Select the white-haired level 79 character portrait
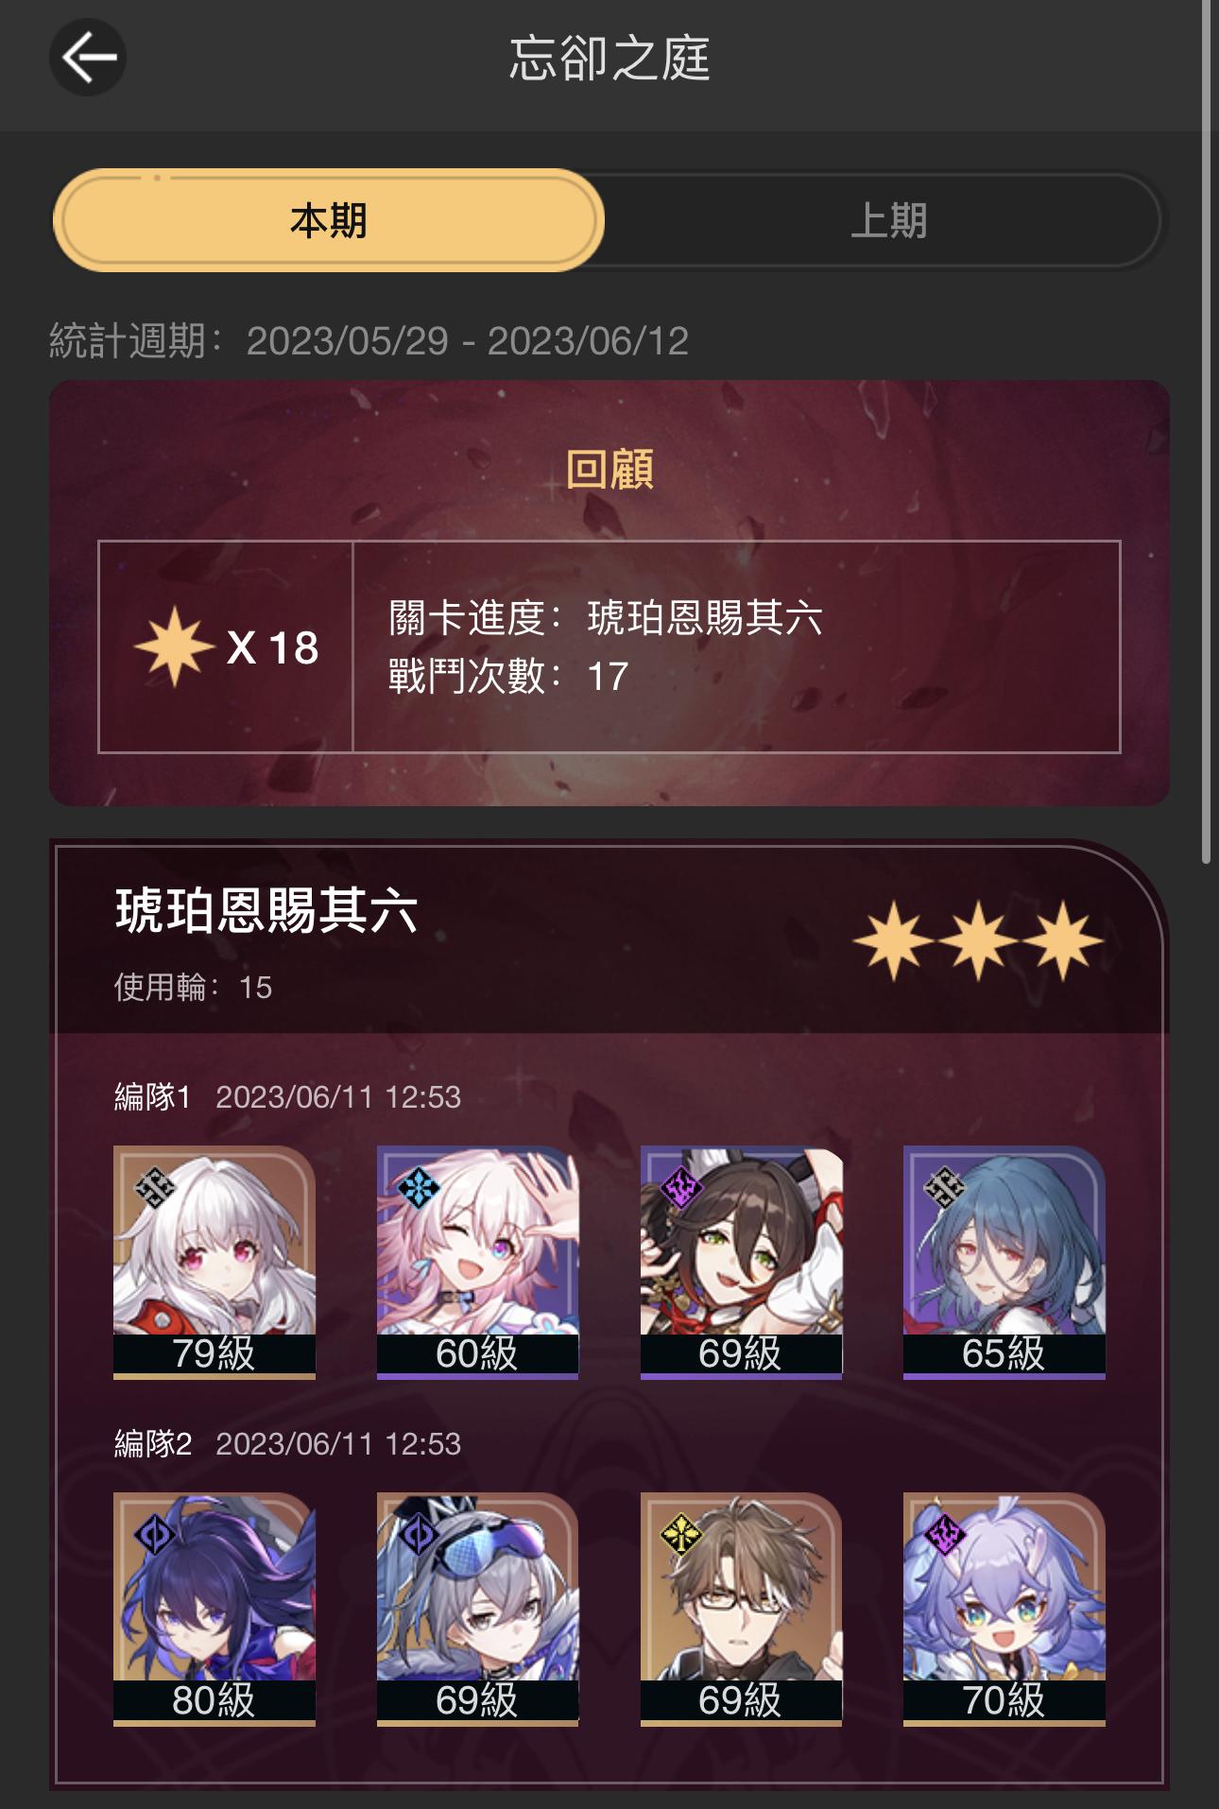 [x=215, y=1261]
